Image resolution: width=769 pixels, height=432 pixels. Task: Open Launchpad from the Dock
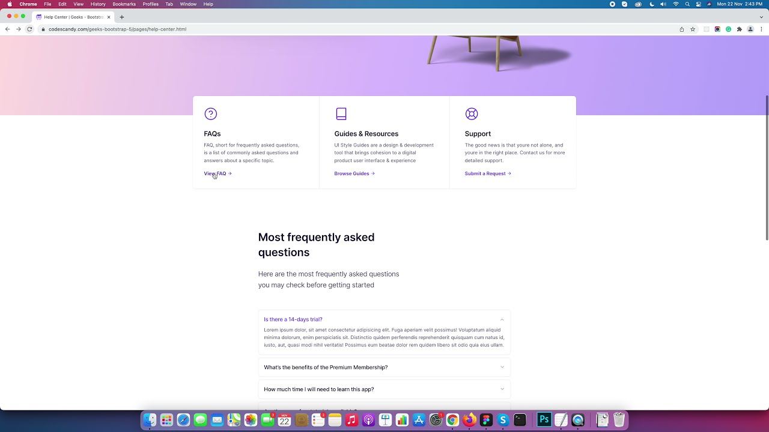(x=167, y=420)
